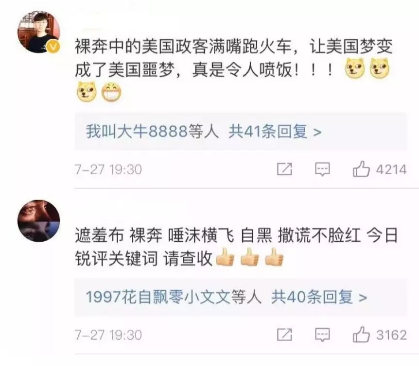Open reply box on second comment
Image resolution: width=419 pixels, height=366 pixels.
323,335
